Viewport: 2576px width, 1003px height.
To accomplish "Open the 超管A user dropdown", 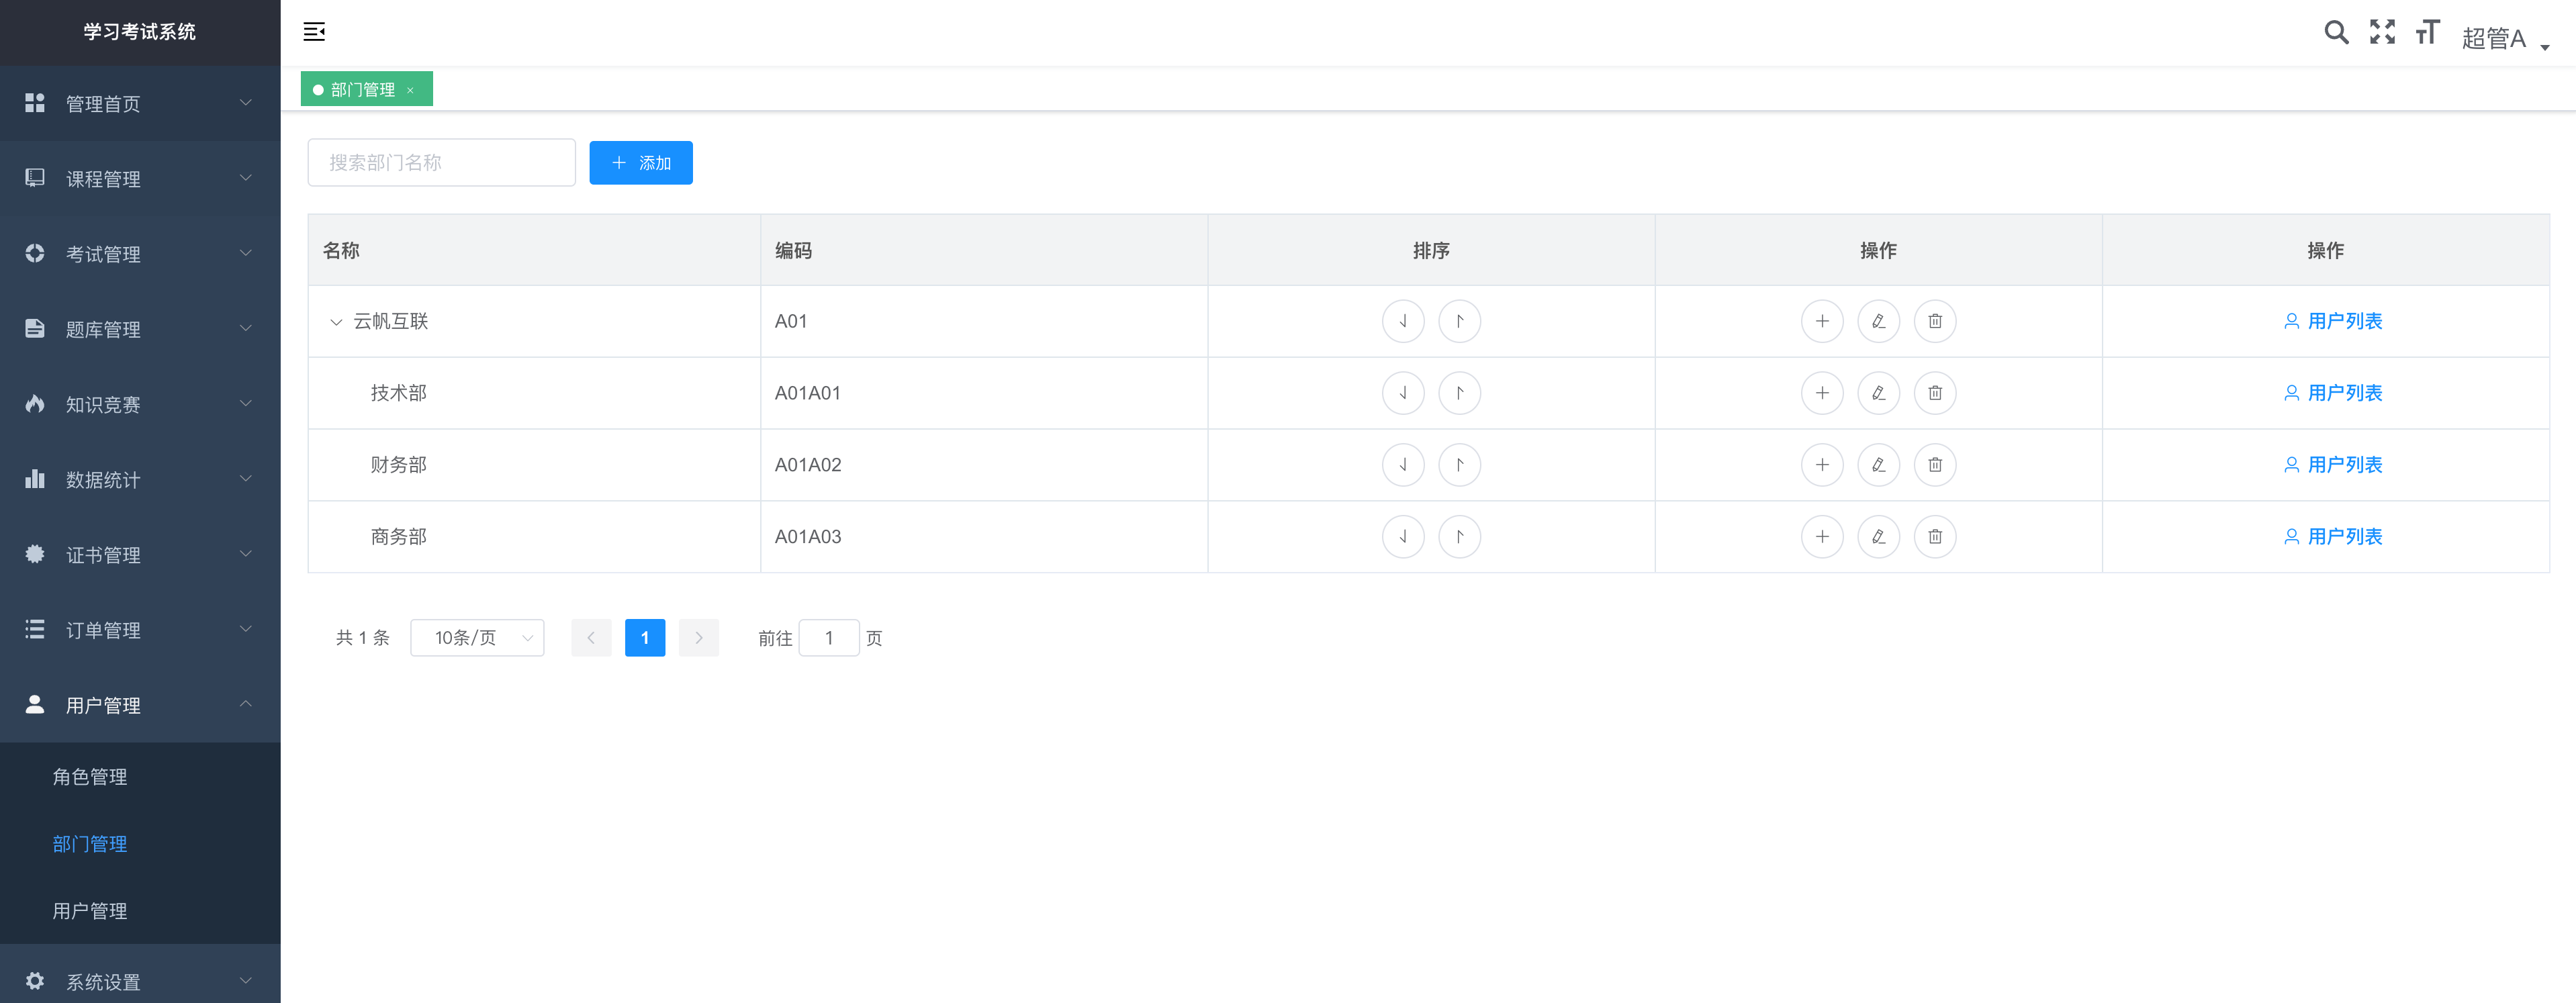I will click(2505, 38).
